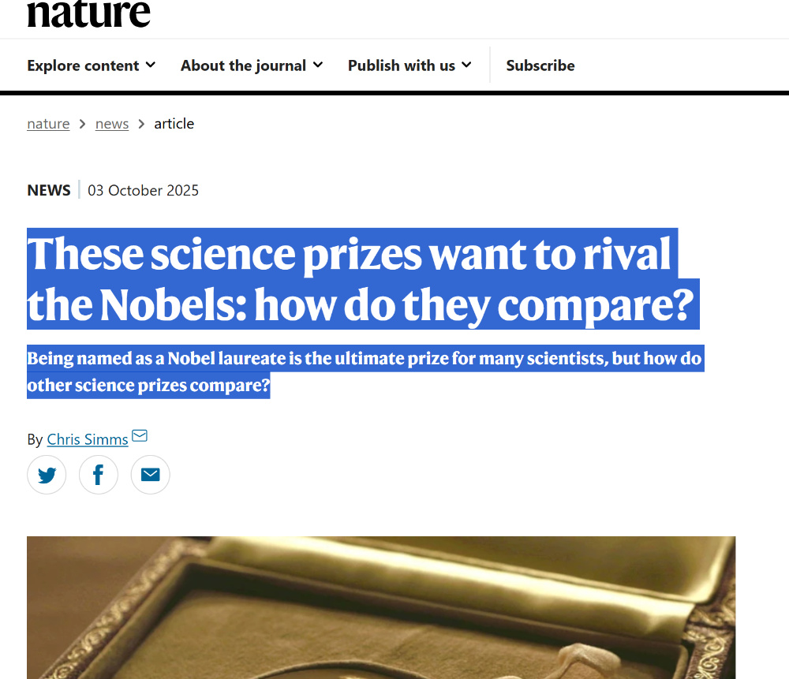The image size is (789, 679).
Task: Click the breadcrumb arrow after news
Action: tap(141, 124)
